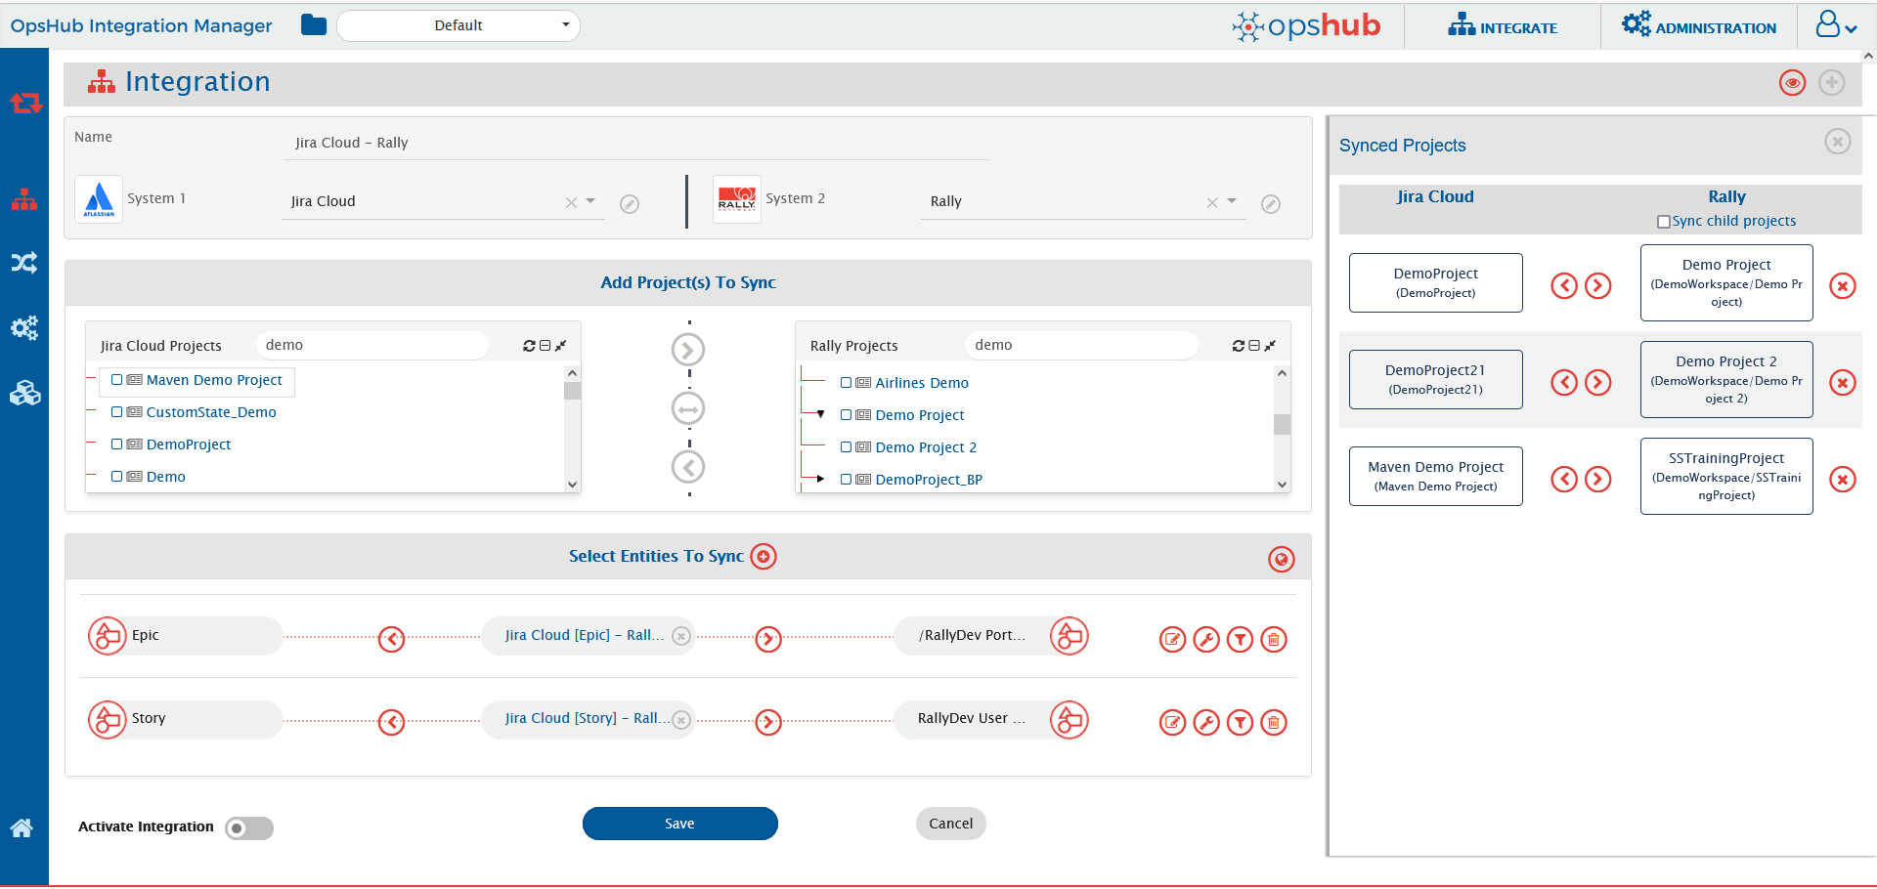1877x889 pixels.
Task: Click the Save button
Action: coord(679,824)
